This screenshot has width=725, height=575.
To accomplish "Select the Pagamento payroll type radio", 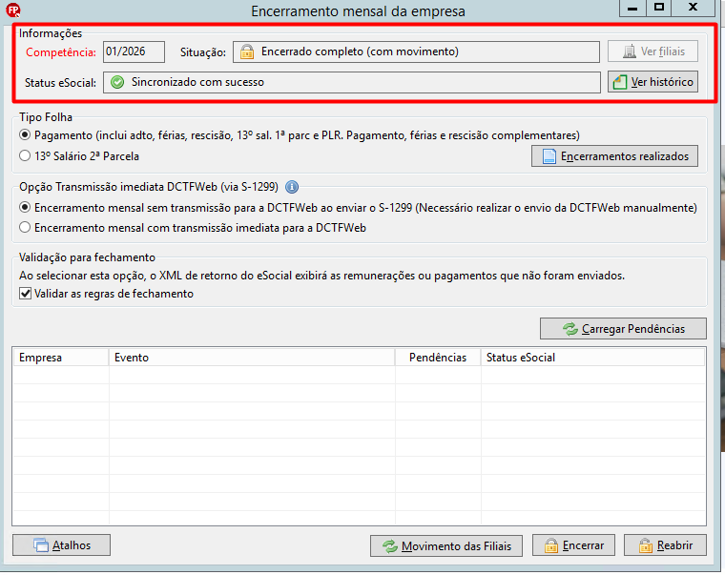I will [x=25, y=135].
